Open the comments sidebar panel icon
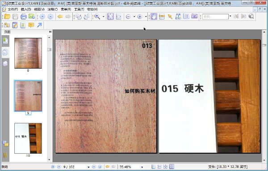 coord(5,143)
